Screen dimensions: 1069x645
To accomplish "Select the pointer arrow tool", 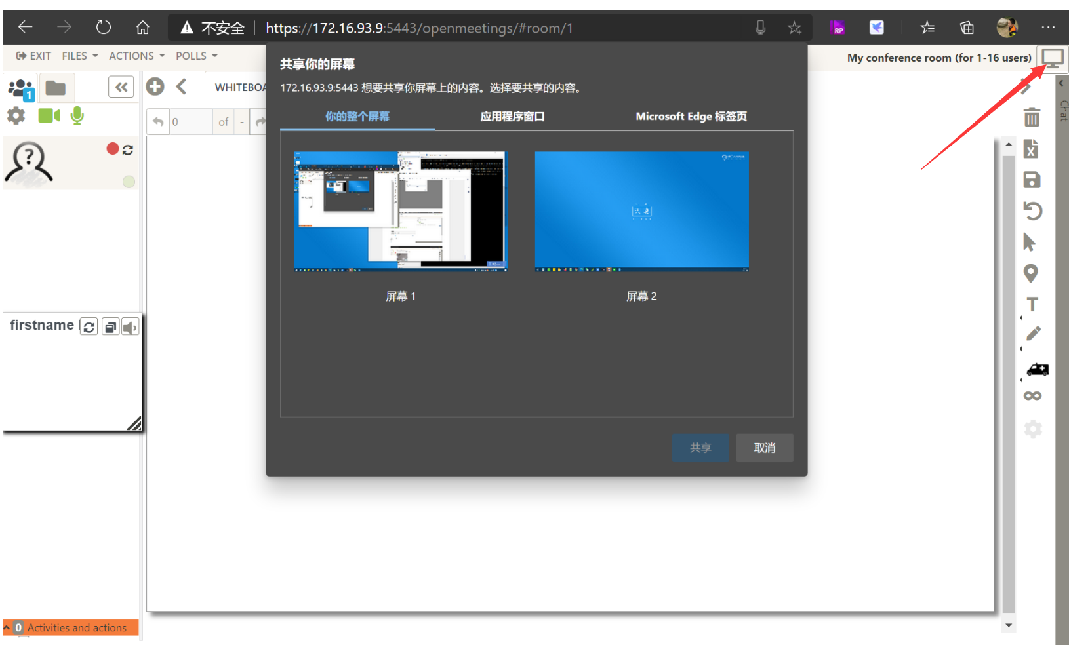I will 1030,243.
